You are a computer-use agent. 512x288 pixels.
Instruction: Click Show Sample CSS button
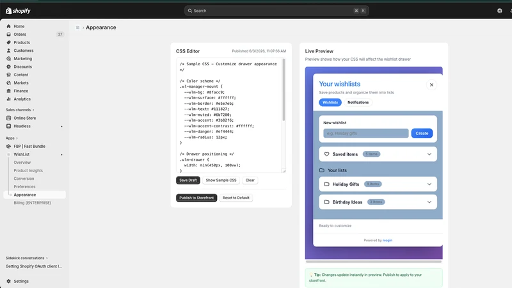221,180
